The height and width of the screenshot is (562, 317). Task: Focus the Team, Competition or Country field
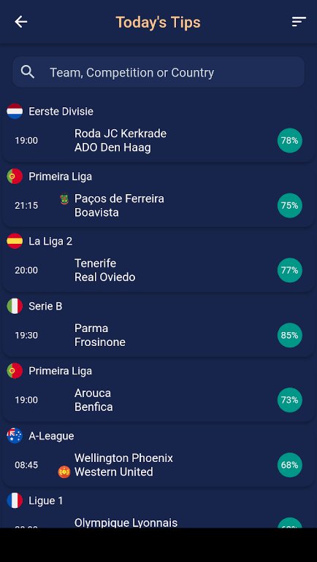click(x=158, y=72)
